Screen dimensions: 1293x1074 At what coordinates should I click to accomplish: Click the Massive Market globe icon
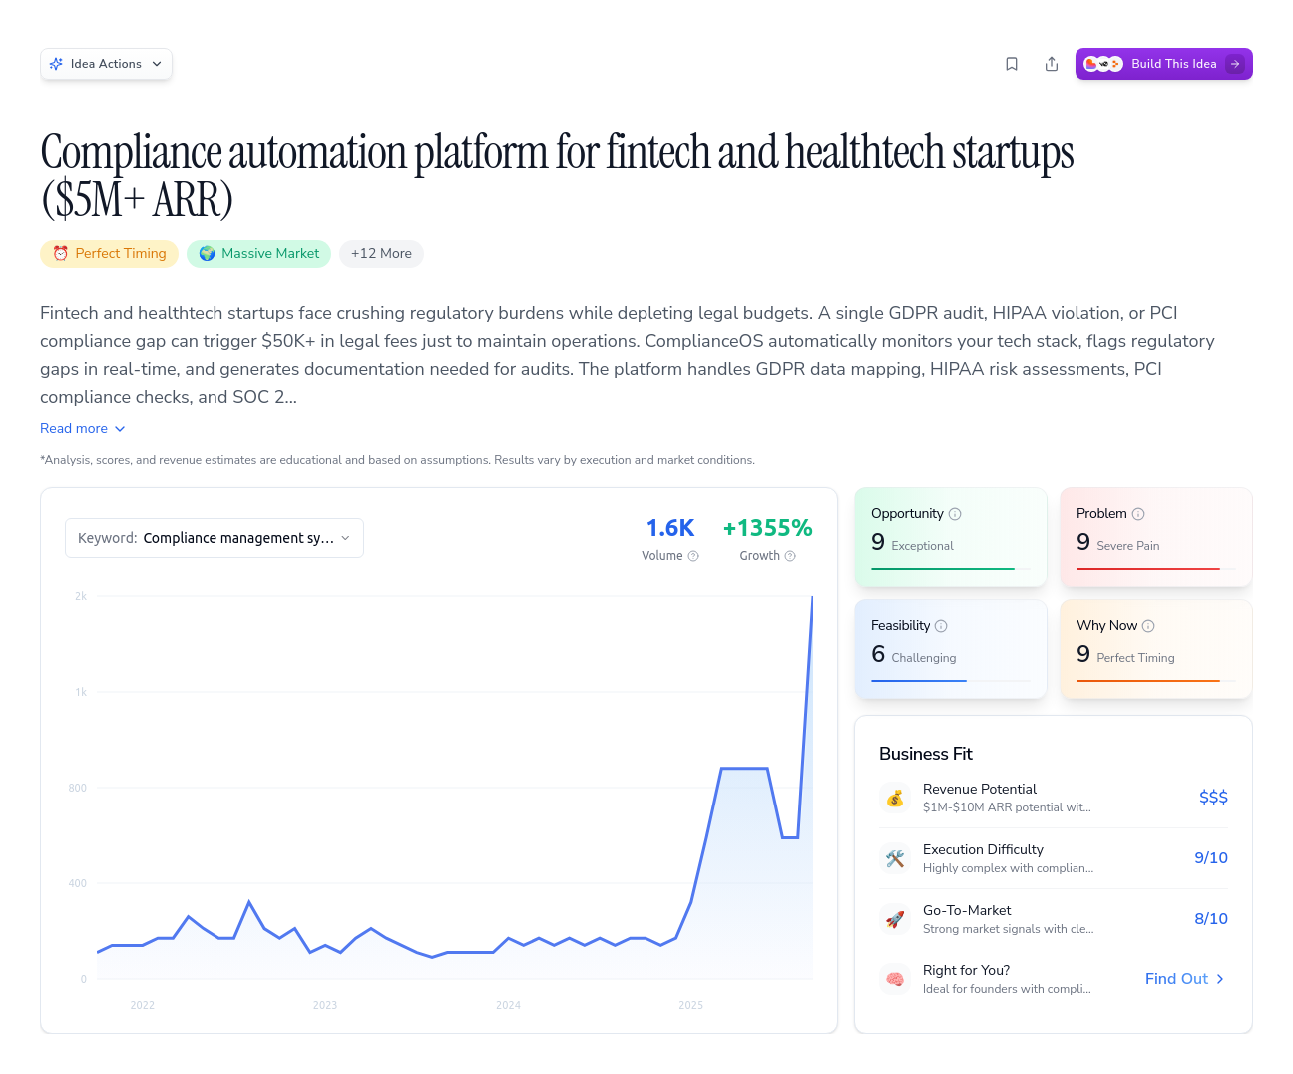[x=207, y=253]
